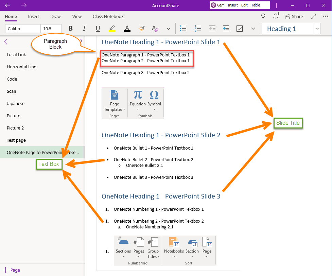Go to the Picture 2 page
This screenshot has width=332, height=276.
pyautogui.click(x=42, y=128)
